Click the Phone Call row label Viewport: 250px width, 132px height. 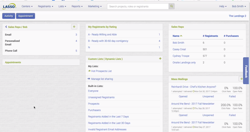pos(11,51)
